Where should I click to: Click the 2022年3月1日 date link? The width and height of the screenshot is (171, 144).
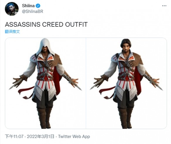40,137
